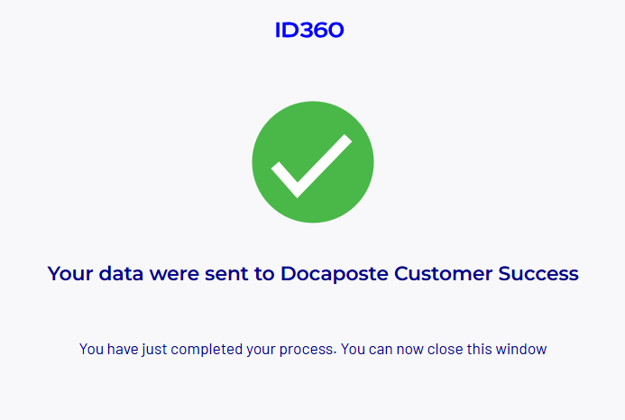
Task: Click the white checkmark inside the circle
Action: click(x=312, y=166)
